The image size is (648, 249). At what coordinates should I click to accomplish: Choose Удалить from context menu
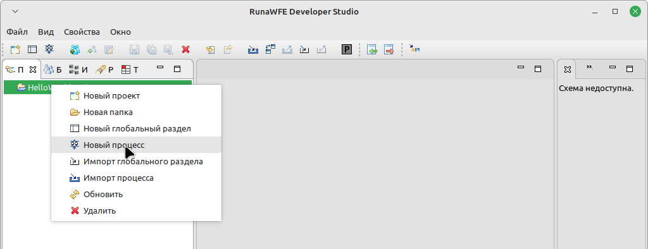[137, 210]
